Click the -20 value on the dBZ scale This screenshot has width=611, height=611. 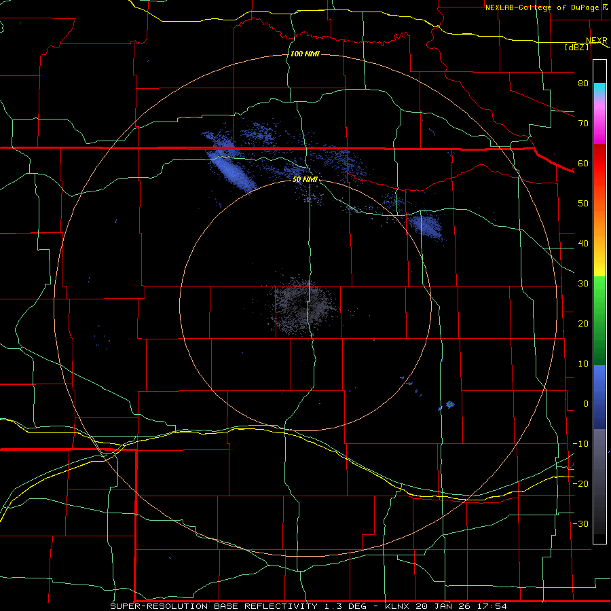point(580,483)
